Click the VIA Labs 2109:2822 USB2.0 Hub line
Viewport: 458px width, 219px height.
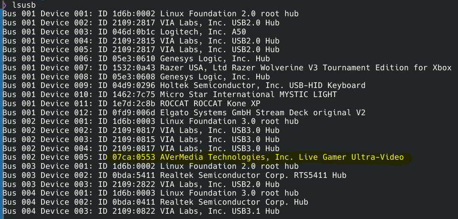[141, 185]
